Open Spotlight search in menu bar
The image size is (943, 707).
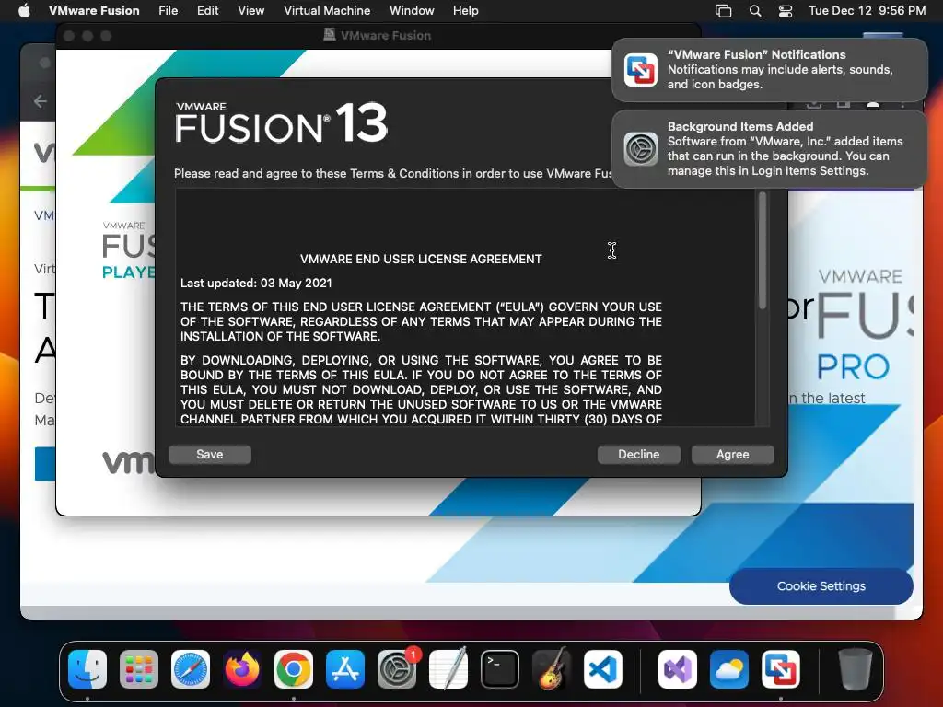[x=755, y=10]
